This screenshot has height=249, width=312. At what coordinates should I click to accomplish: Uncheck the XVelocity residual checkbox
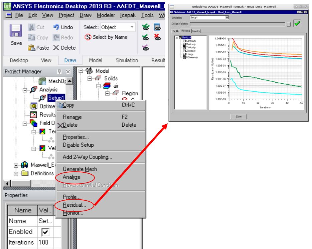tap(184, 44)
